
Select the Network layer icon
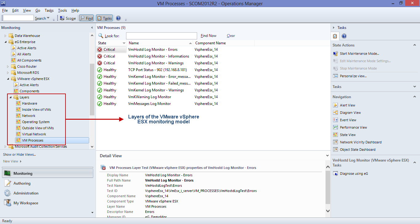(x=18, y=116)
